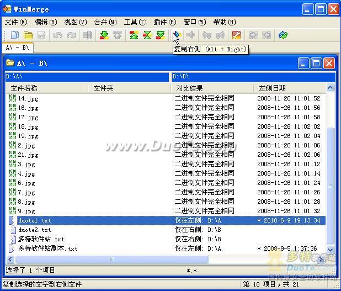This screenshot has height=291, width=341.
Task: Go to Last difference toolbar icon
Action: tap(161, 35)
